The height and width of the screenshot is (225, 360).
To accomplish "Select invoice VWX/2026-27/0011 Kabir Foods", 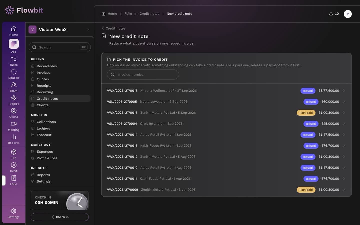I will [x=226, y=179].
